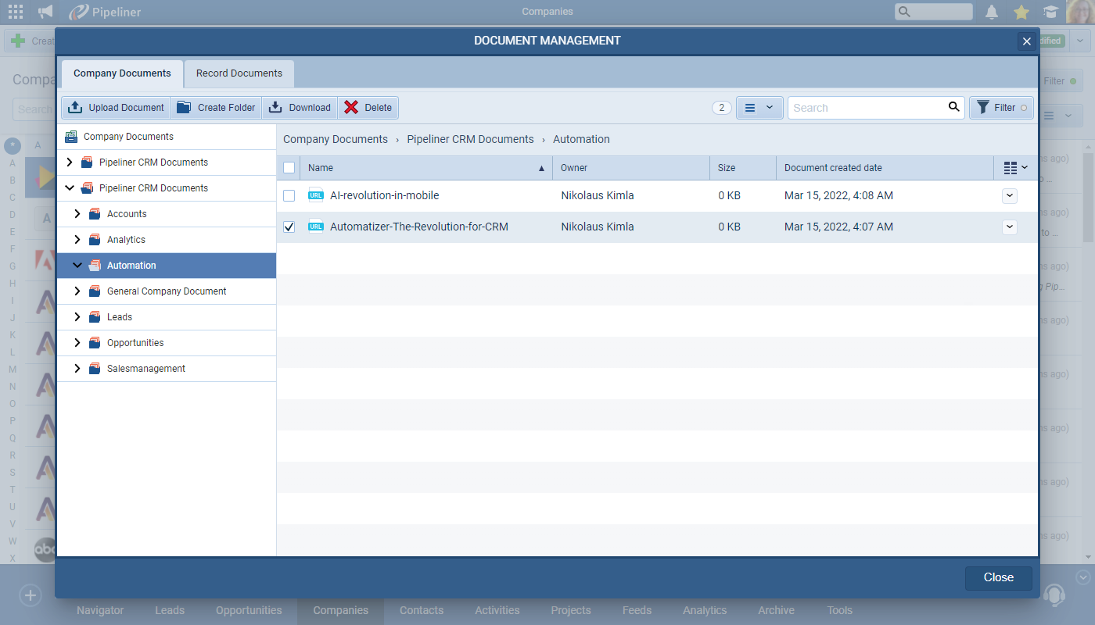The width and height of the screenshot is (1095, 625).
Task: Open the list view mode dropdown
Action: [x=759, y=108]
